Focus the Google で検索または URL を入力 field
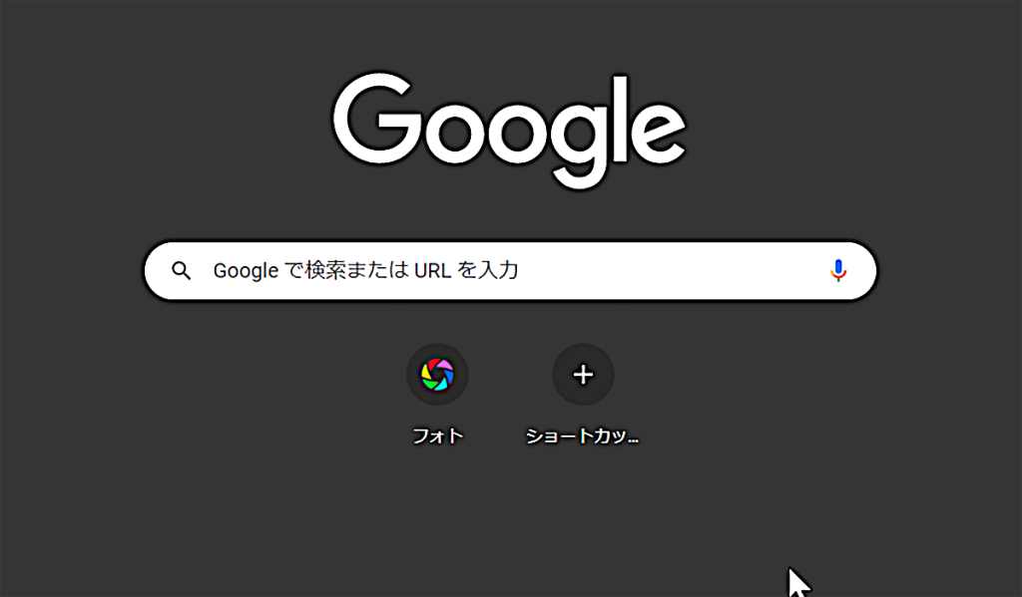1022x597 pixels. [510, 271]
